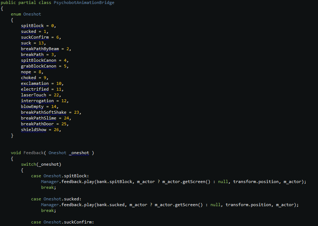Click the public keyword on first line
The height and width of the screenshot is (226, 318).
point(8,3)
